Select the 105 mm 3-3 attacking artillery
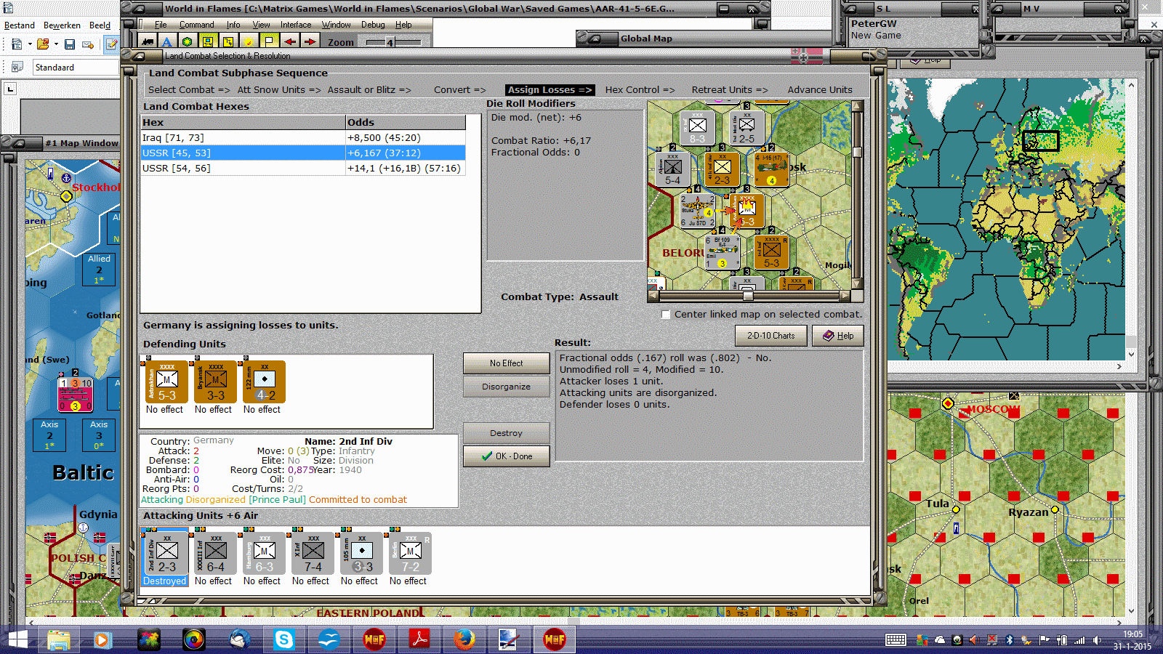1163x654 pixels. pos(361,554)
